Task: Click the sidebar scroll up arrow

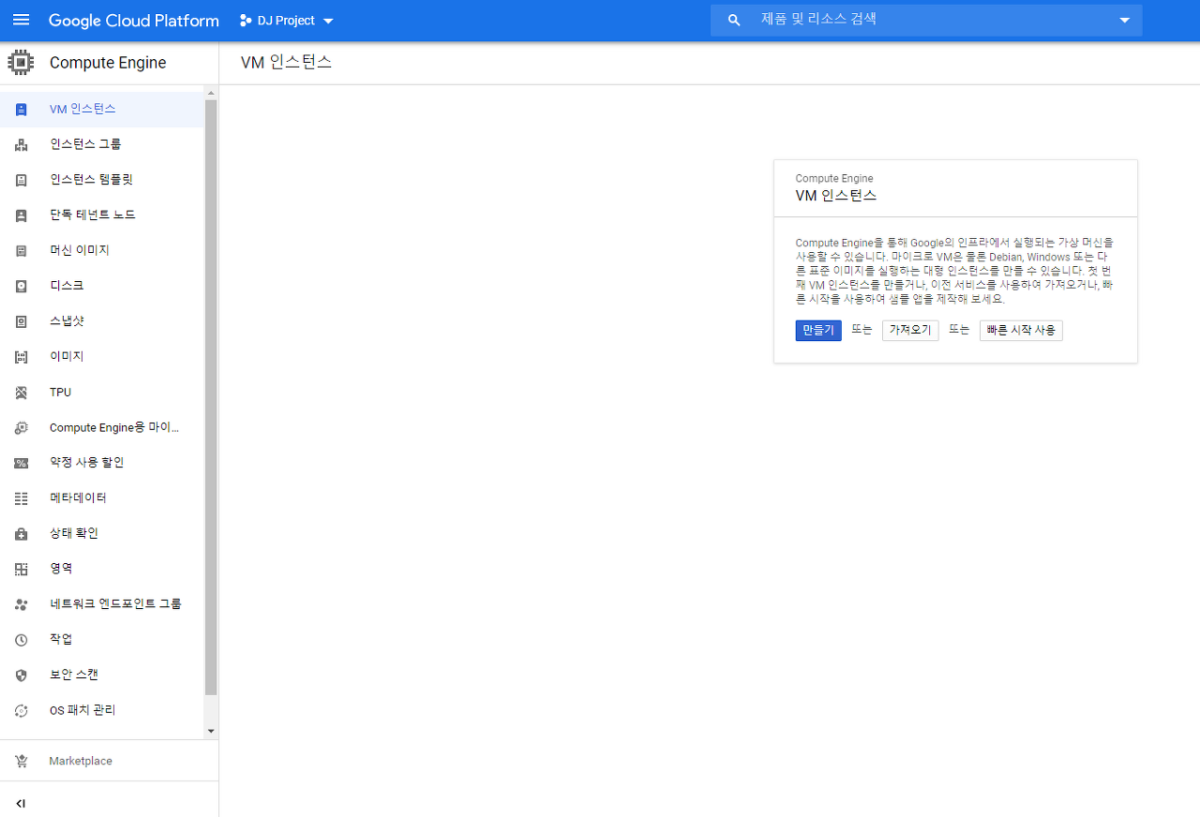Action: (211, 94)
